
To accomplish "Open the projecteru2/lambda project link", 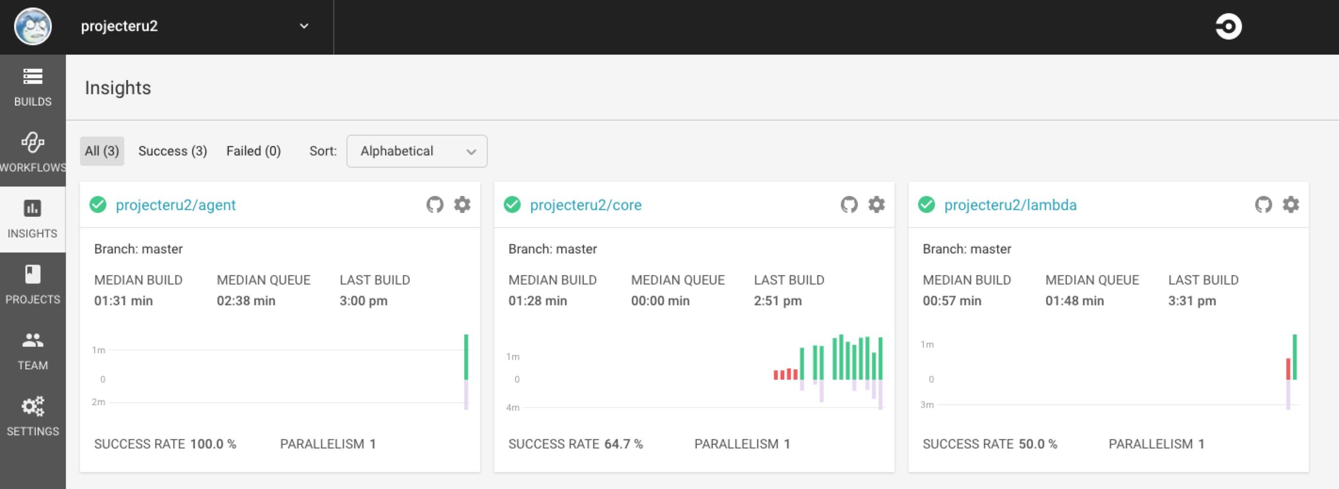I will pos(1010,205).
